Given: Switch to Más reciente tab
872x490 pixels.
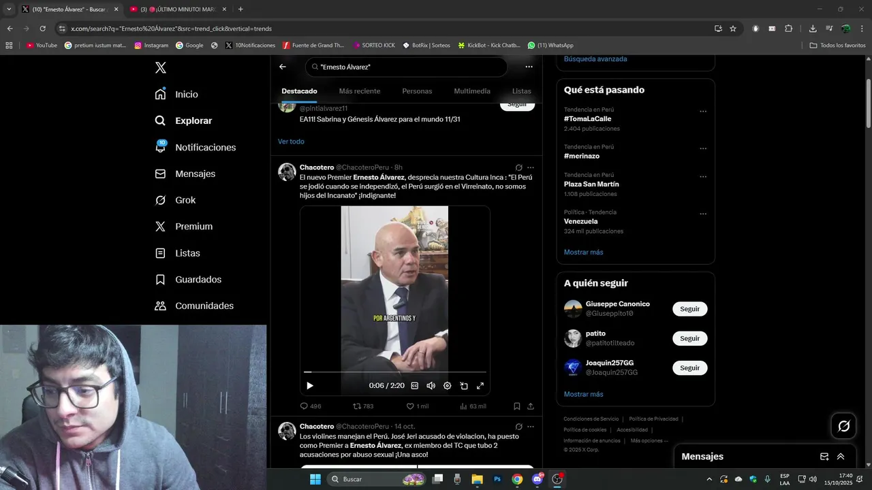Looking at the screenshot, I should pyautogui.click(x=360, y=91).
